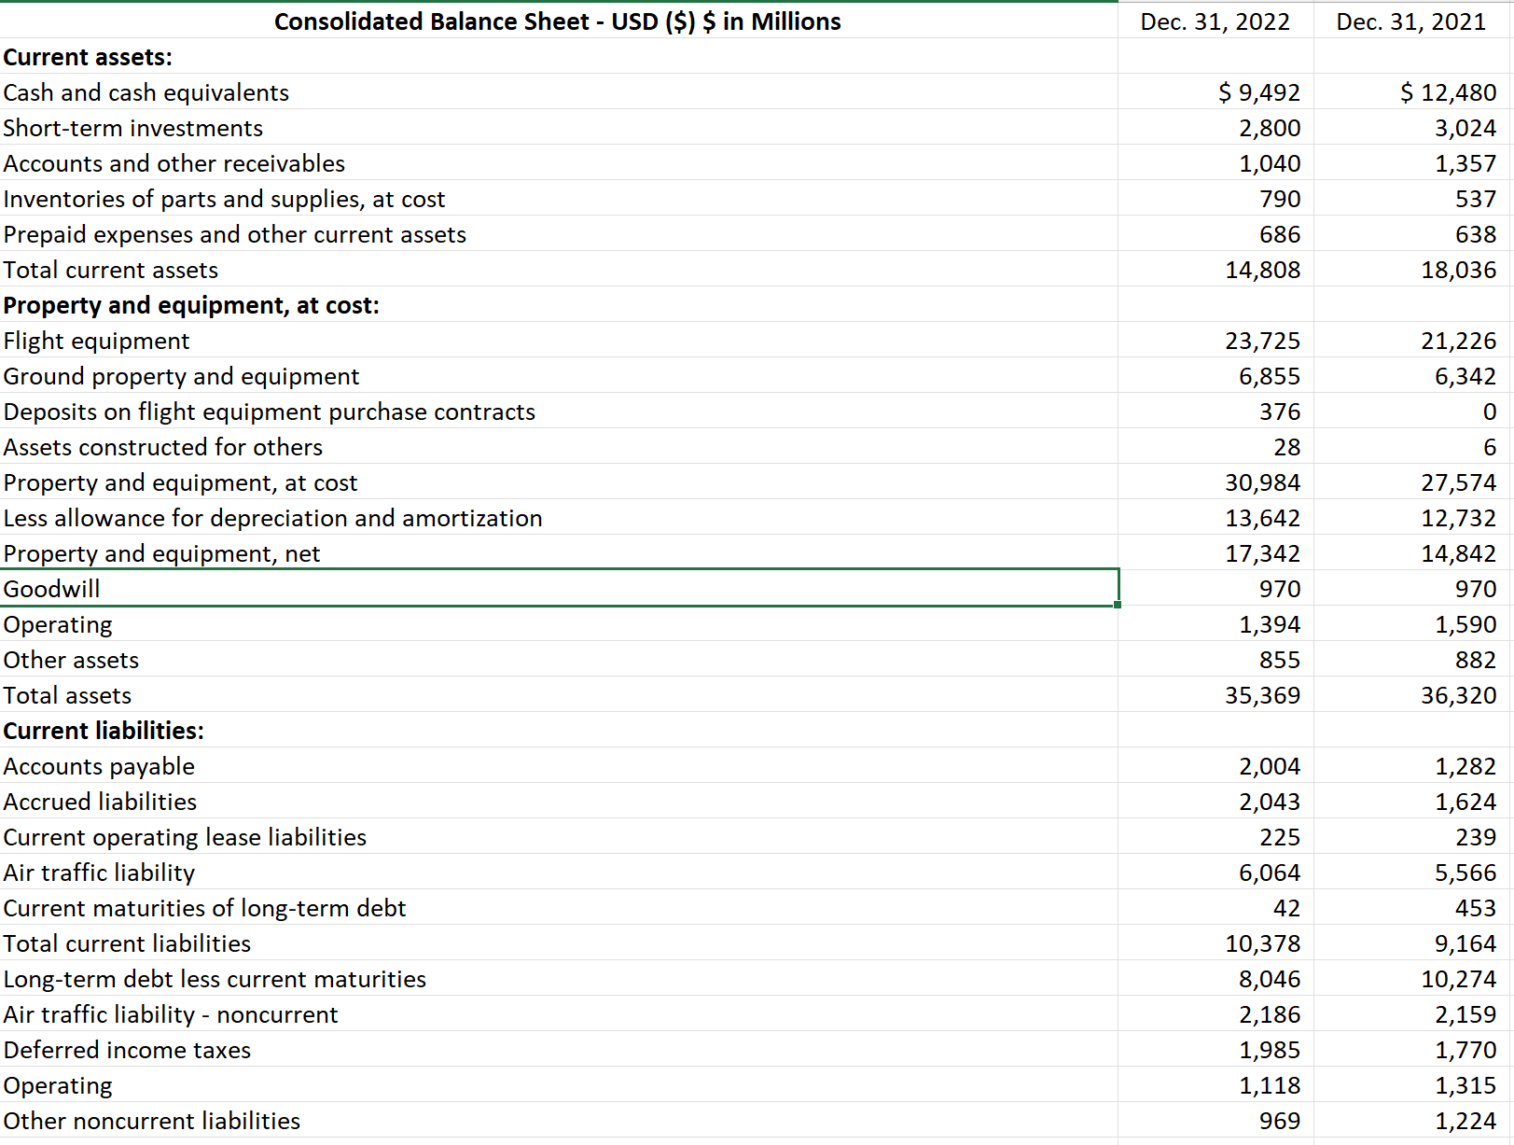This screenshot has width=1514, height=1145.
Task: Select the Current liabilities: heading
Action: coord(104,731)
